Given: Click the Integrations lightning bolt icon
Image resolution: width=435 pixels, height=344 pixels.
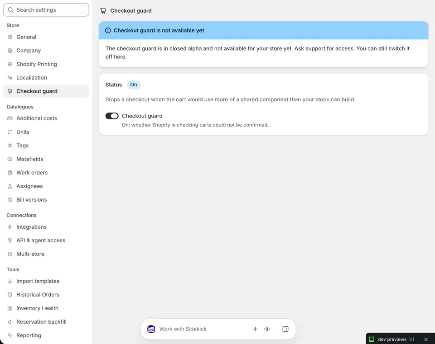Looking at the screenshot, I should (x=10, y=226).
